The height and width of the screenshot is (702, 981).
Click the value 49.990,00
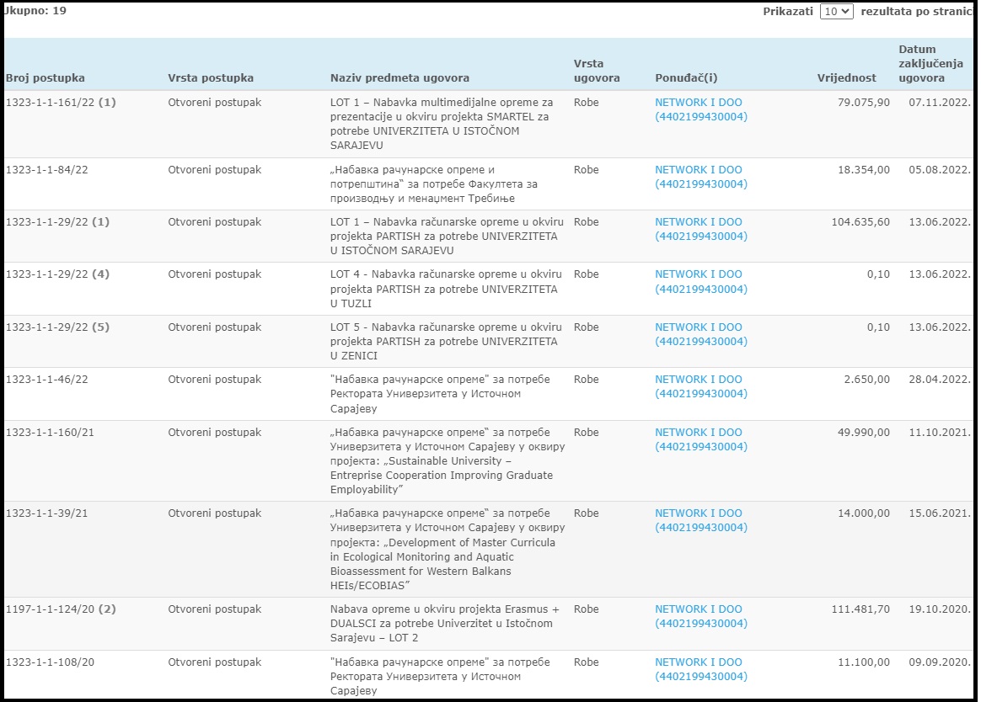coord(863,432)
